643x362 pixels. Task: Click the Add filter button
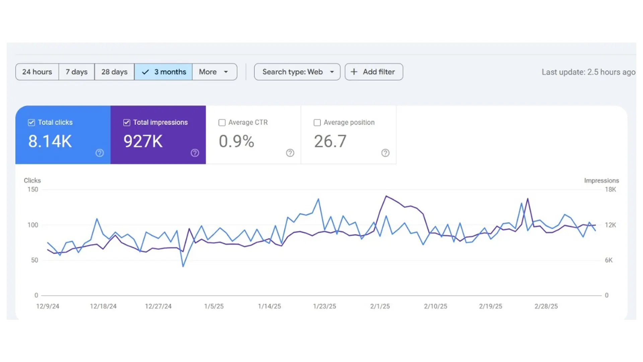tap(374, 72)
